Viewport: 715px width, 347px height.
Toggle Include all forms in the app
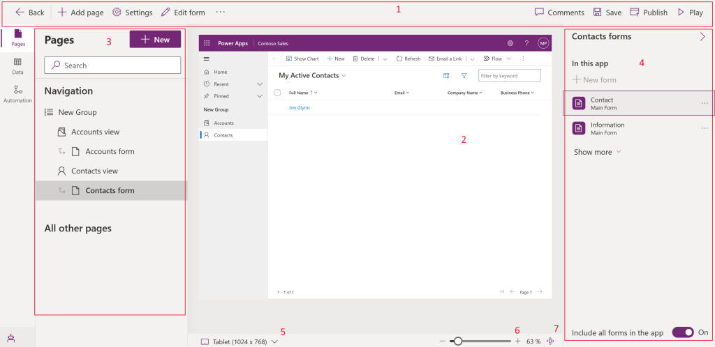pos(683,332)
